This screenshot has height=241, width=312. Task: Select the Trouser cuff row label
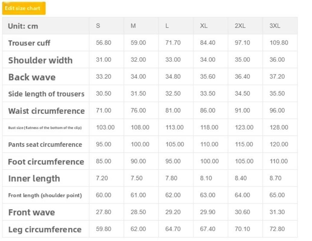[29, 43]
